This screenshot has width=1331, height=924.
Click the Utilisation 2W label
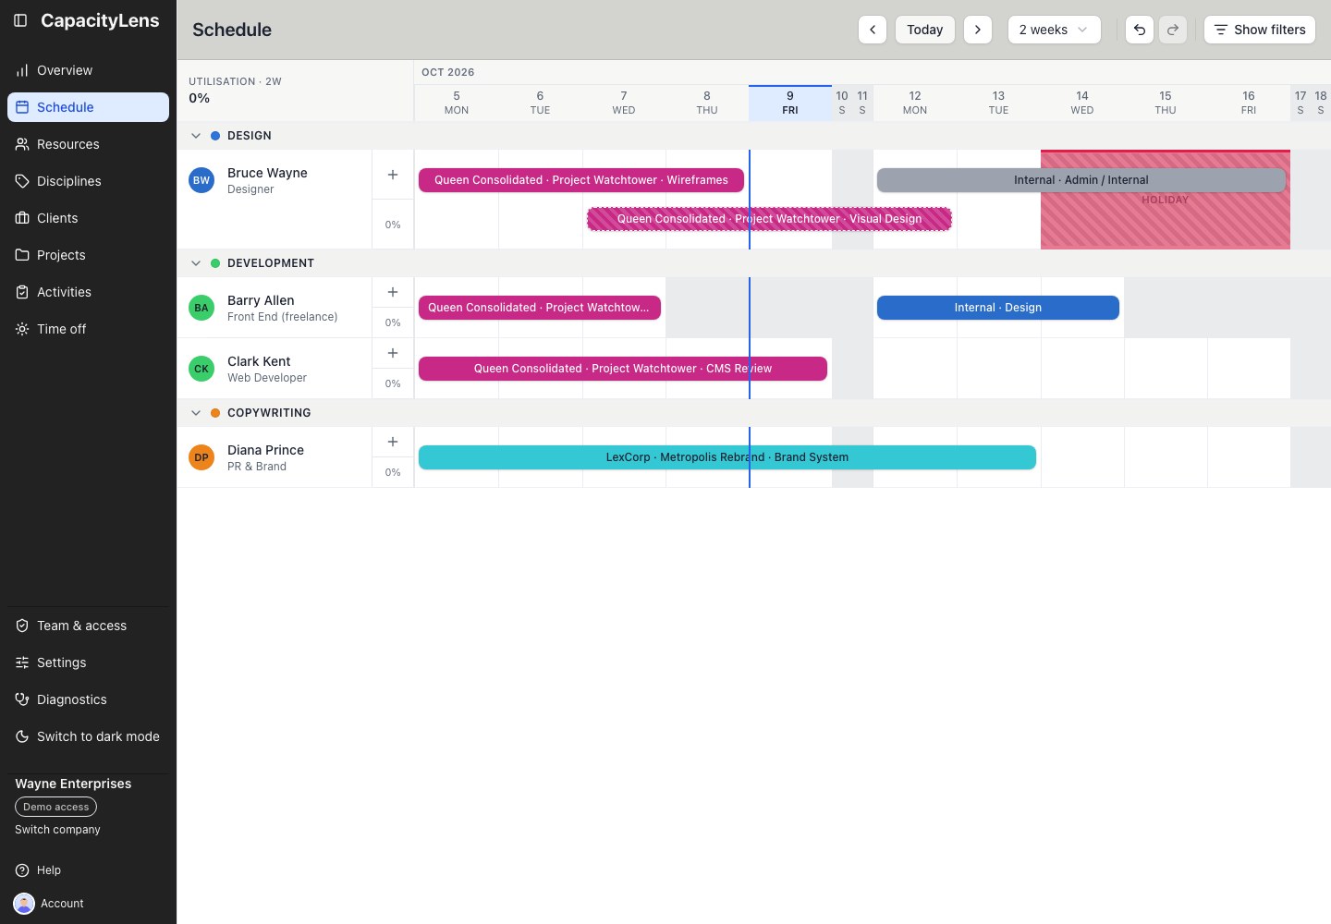point(235,81)
